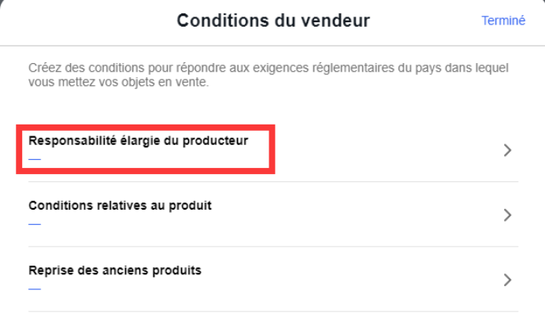Click the Conditions du vendeur title

click(273, 20)
